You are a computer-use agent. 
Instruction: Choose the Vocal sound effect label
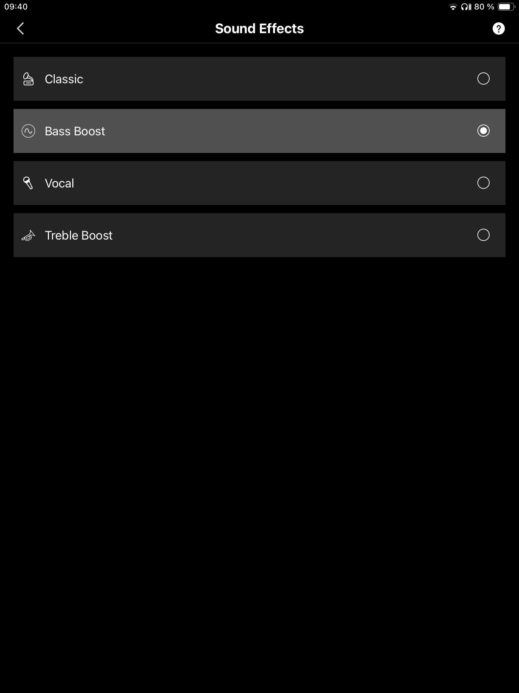pos(59,183)
